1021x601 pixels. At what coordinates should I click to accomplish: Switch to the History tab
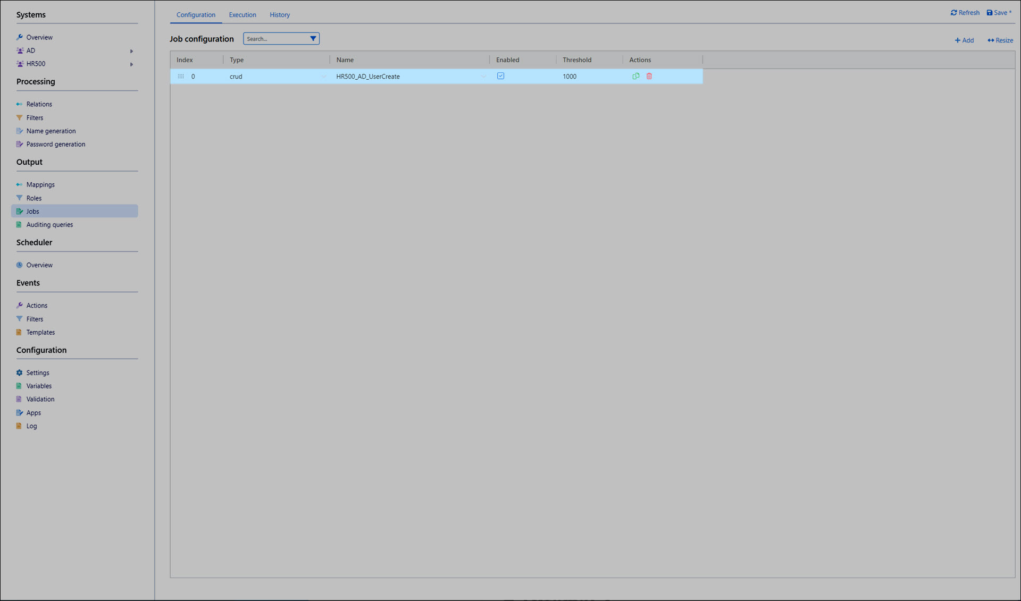tap(280, 15)
